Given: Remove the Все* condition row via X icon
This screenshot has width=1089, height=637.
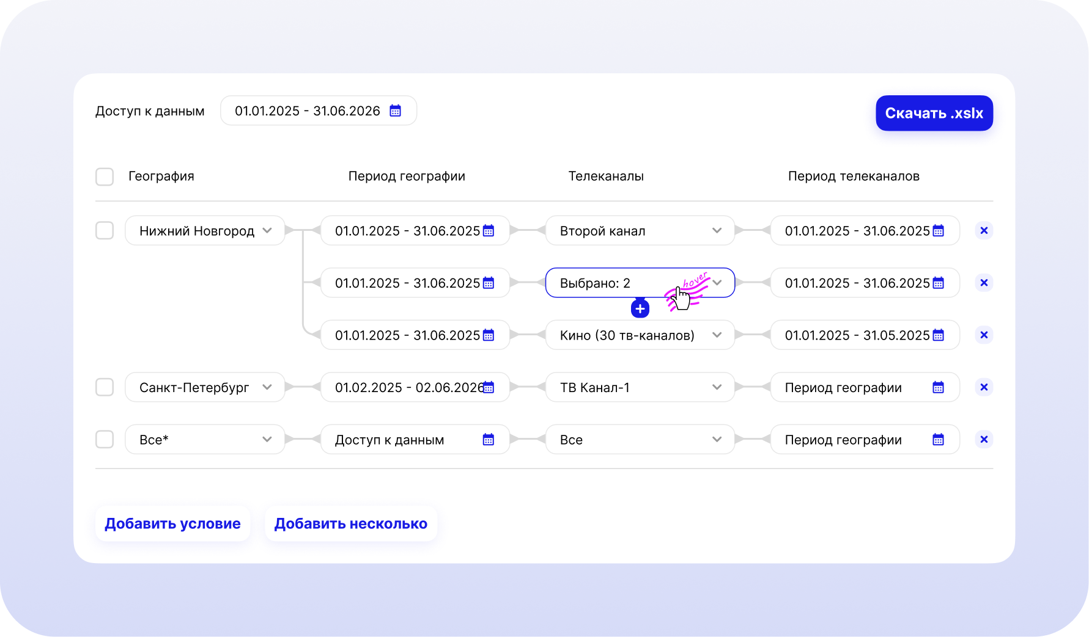Looking at the screenshot, I should coord(984,439).
